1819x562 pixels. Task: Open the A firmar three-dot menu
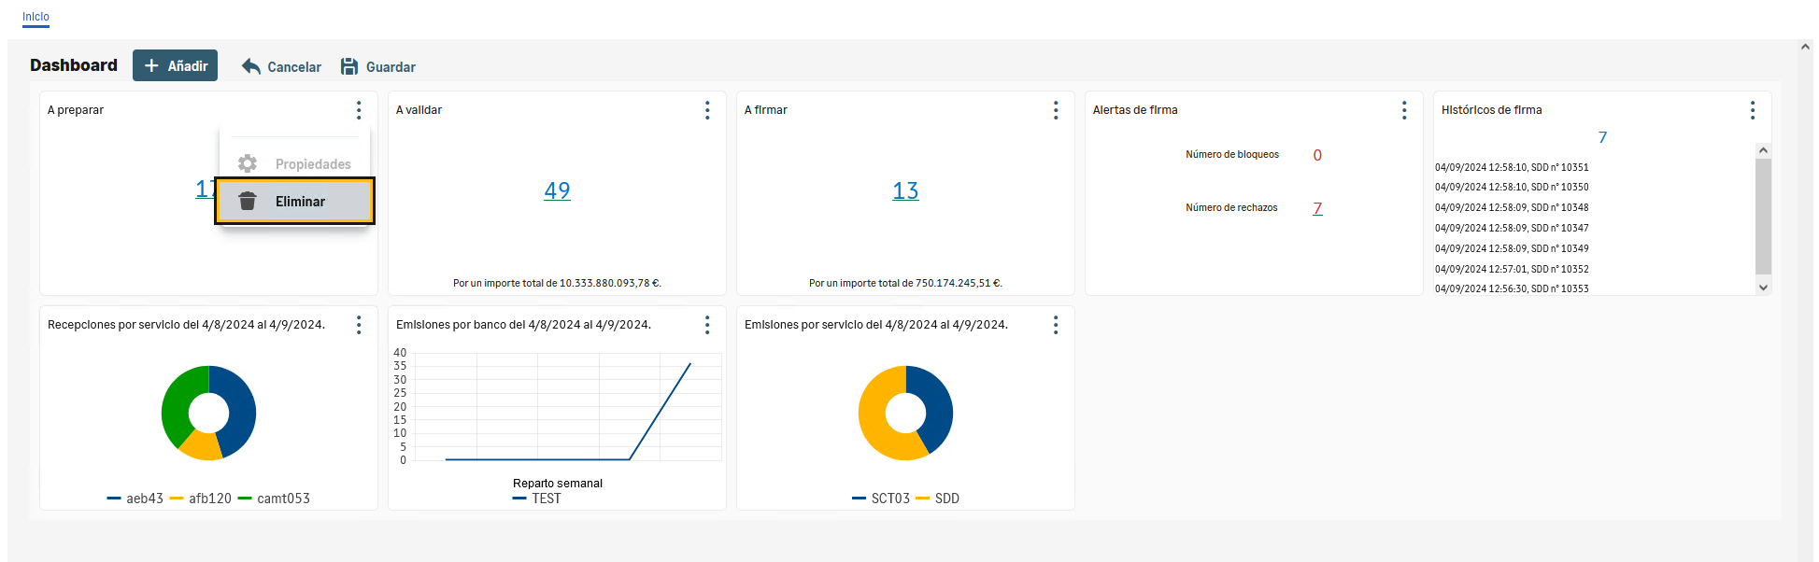click(x=1056, y=110)
